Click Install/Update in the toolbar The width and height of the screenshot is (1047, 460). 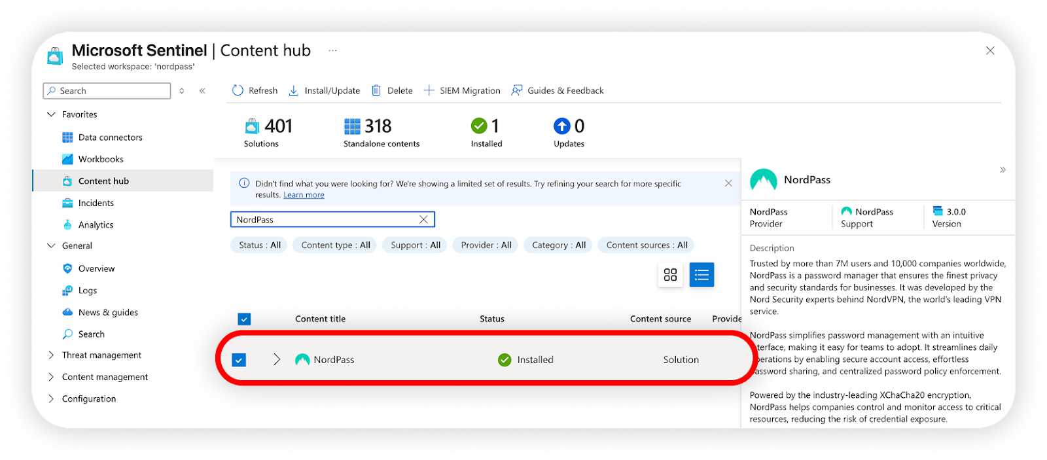[324, 90]
